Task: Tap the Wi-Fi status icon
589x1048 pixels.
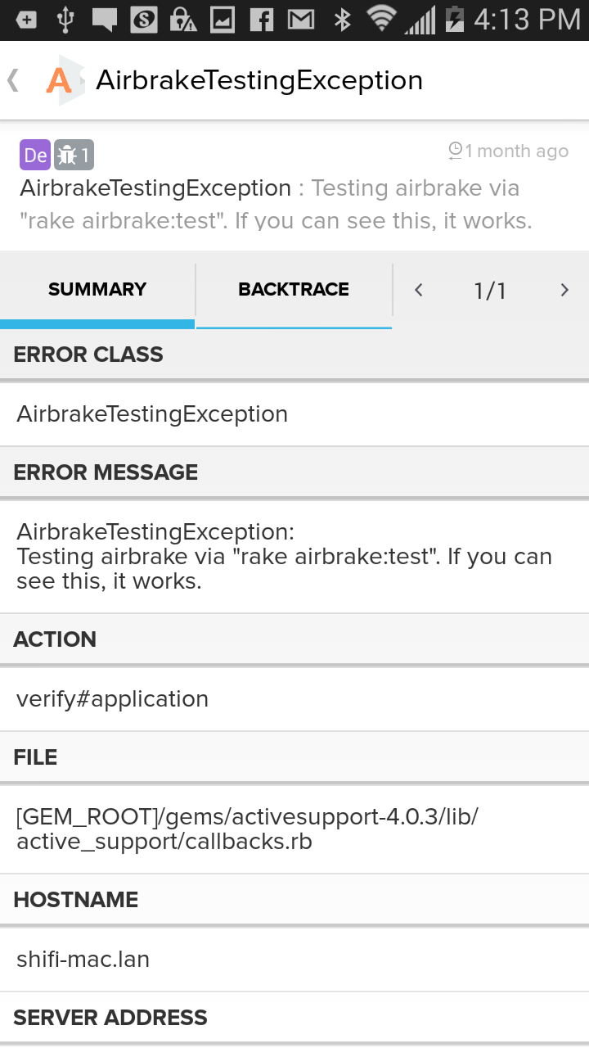Action: pos(381,18)
